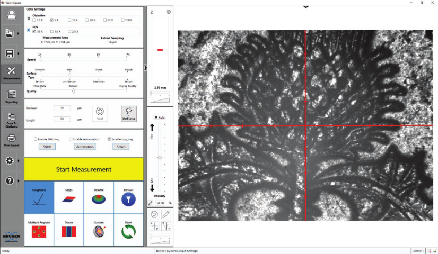Click the Start Setup flag button
Image resolution: width=438 pixels, height=254 pixels.
coord(128,112)
